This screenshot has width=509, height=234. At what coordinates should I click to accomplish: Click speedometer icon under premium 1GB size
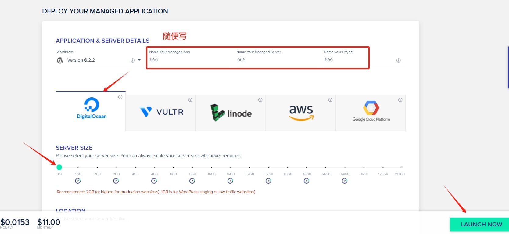pos(78,181)
